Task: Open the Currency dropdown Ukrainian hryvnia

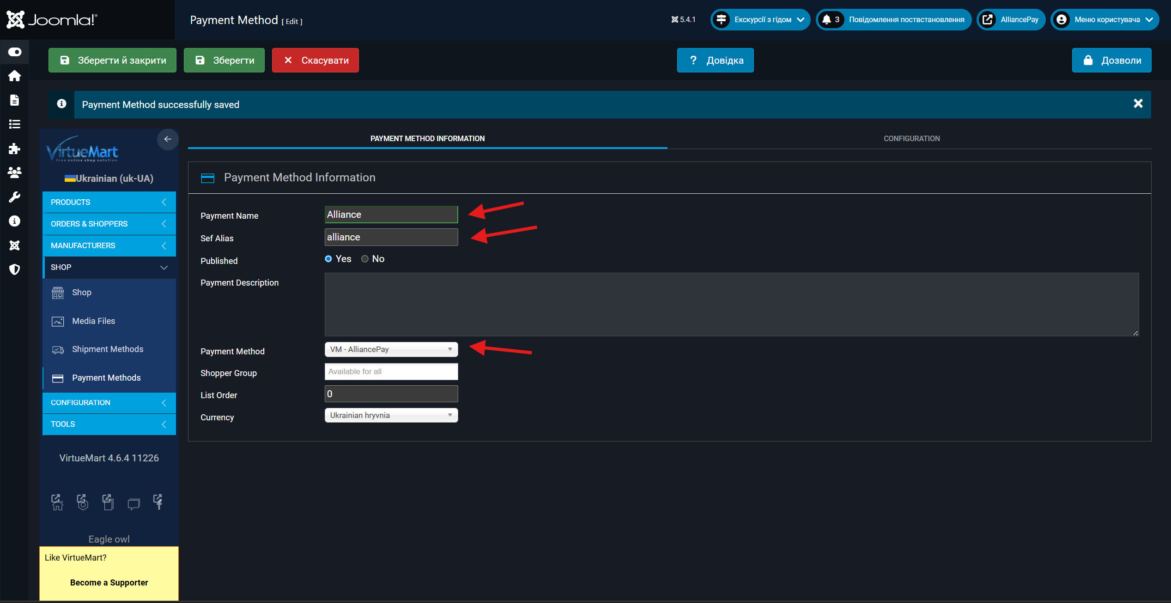Action: (391, 415)
